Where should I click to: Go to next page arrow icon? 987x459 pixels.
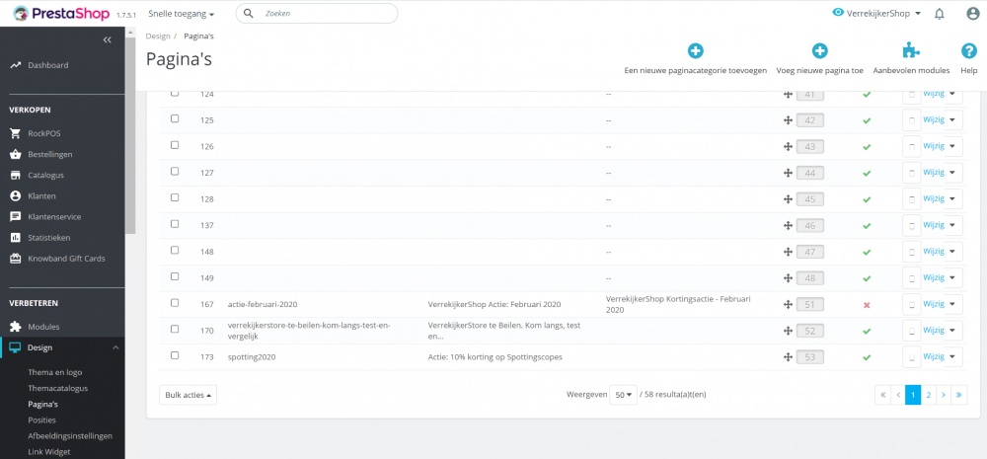pos(944,395)
